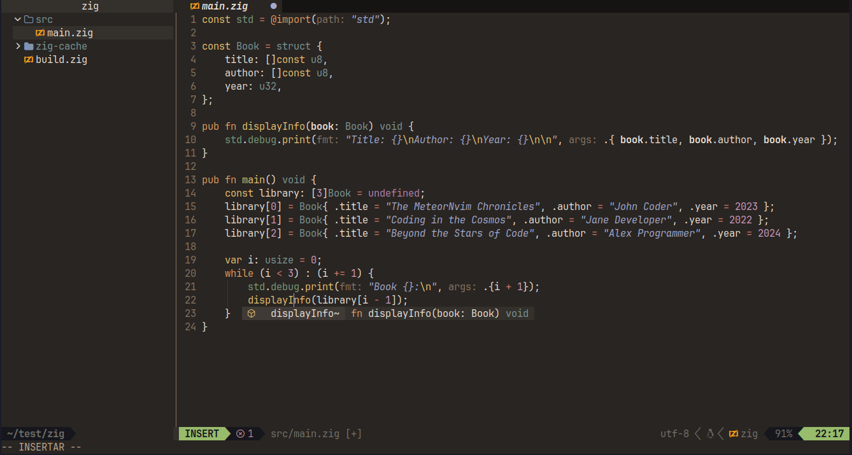
Task: Click book.year in the print arguments
Action: point(789,140)
